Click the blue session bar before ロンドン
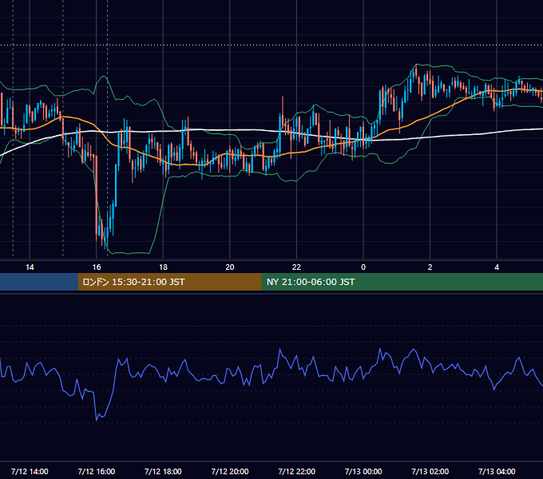 39,282
